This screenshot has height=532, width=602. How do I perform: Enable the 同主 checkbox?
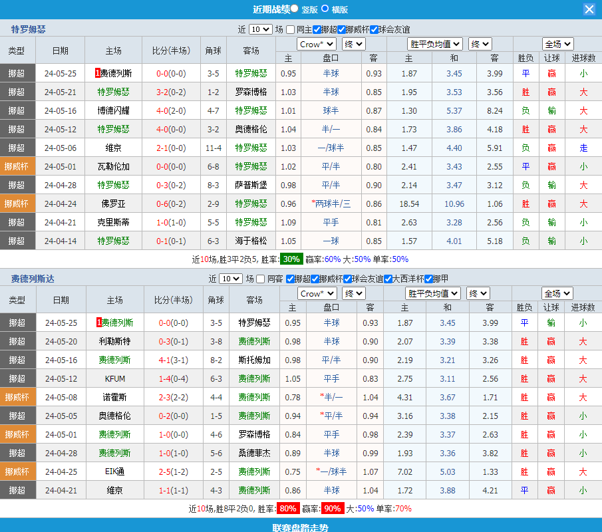(x=290, y=29)
